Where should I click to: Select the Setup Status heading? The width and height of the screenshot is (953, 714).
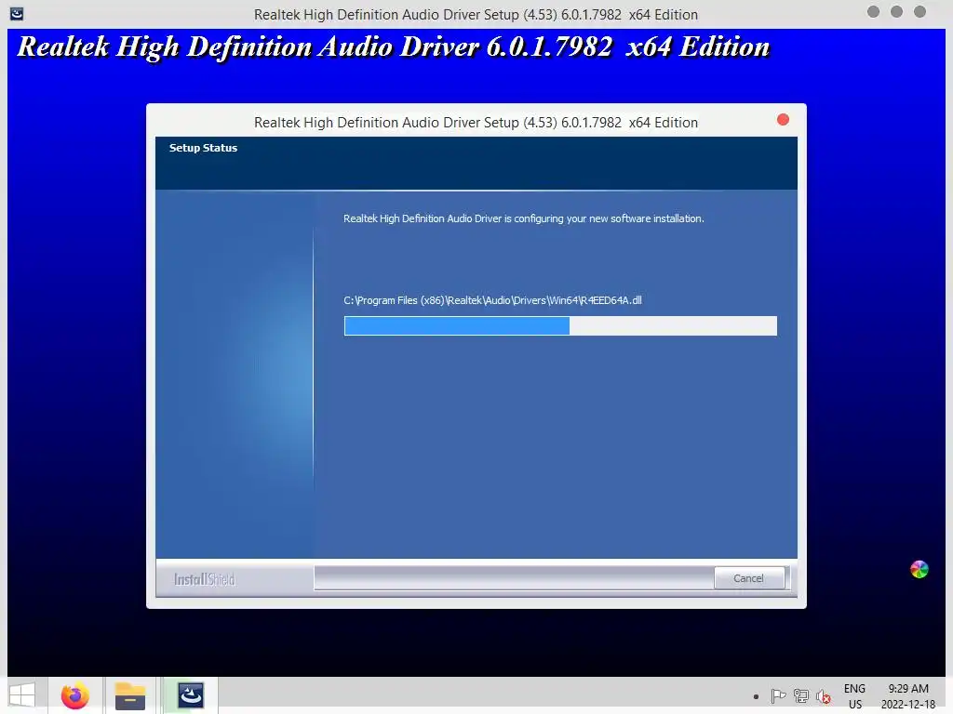pyautogui.click(x=203, y=148)
